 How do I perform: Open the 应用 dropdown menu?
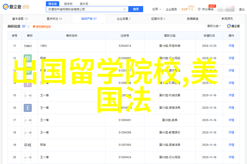click(x=157, y=9)
